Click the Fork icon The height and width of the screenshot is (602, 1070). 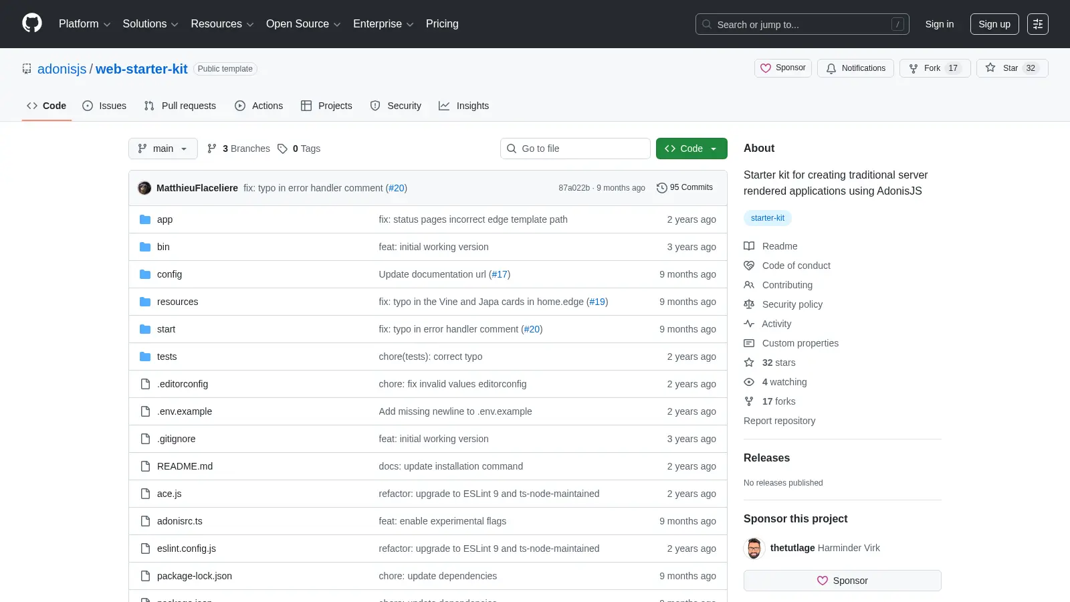coord(914,68)
